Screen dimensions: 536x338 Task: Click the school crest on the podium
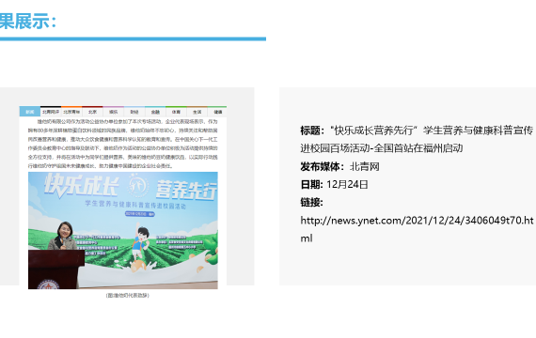click(48, 284)
